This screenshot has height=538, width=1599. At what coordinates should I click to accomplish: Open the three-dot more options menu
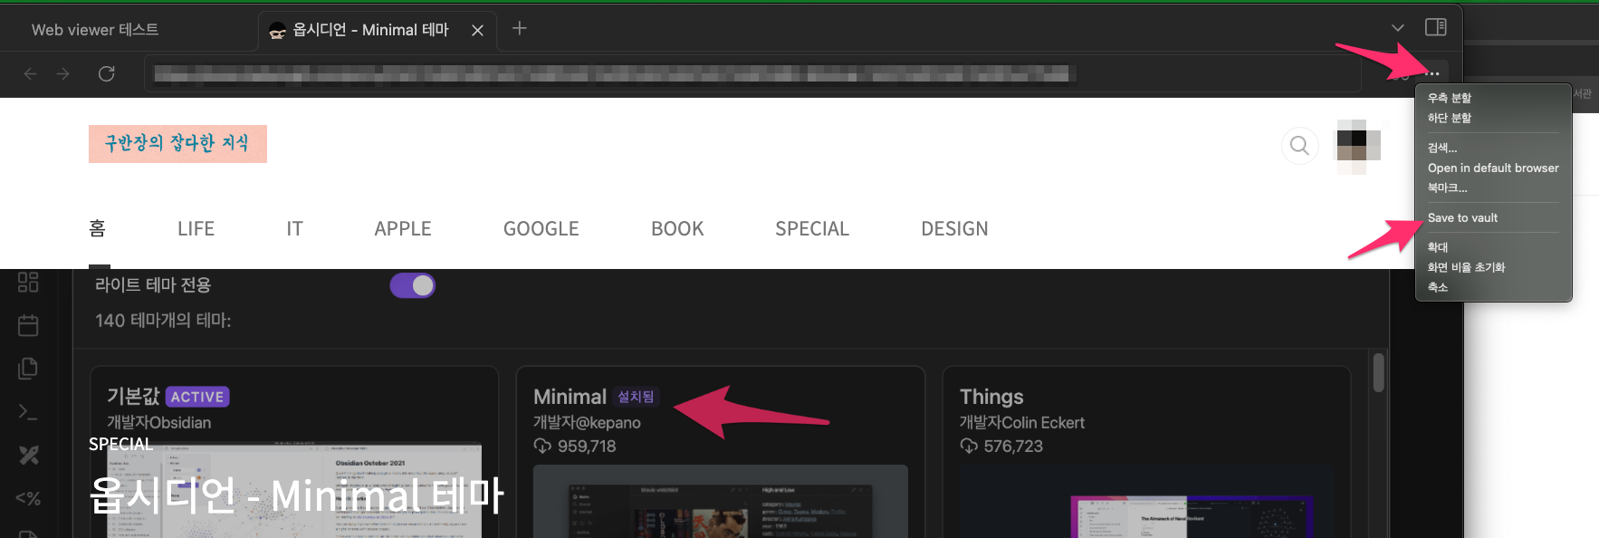1431,74
